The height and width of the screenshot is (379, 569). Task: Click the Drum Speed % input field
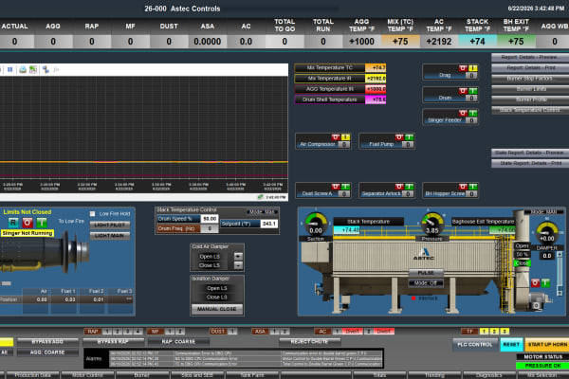click(210, 219)
